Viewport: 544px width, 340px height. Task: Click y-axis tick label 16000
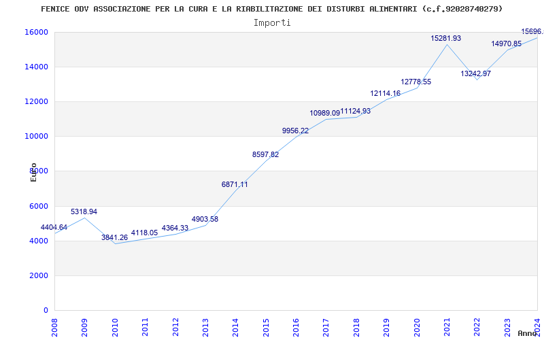(36, 32)
